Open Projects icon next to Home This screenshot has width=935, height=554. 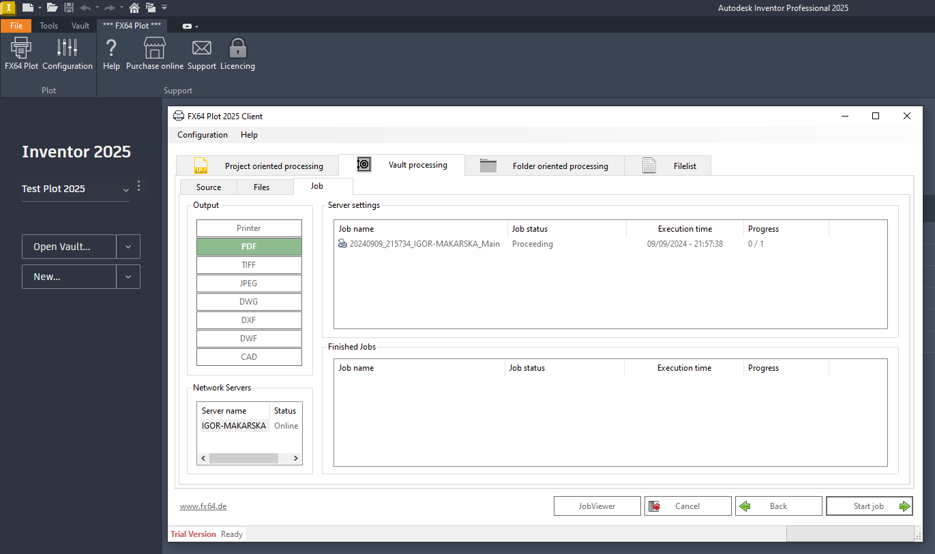[149, 7]
